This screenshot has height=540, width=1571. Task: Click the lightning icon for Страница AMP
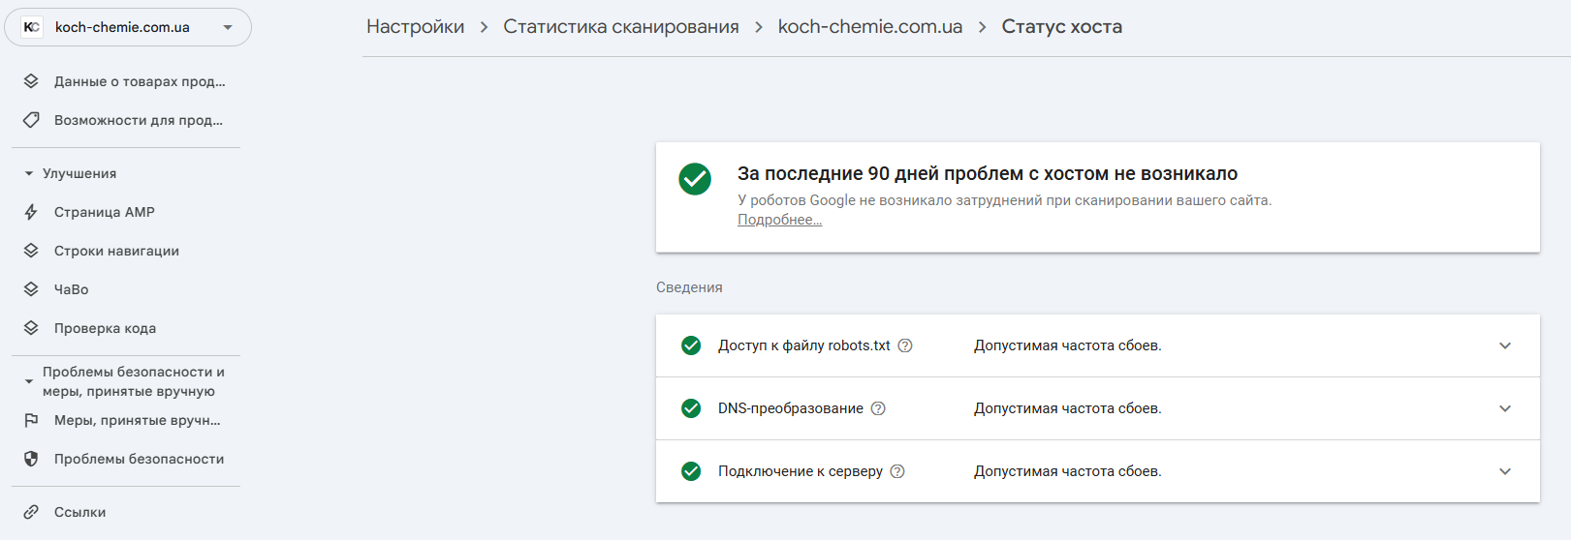point(31,212)
